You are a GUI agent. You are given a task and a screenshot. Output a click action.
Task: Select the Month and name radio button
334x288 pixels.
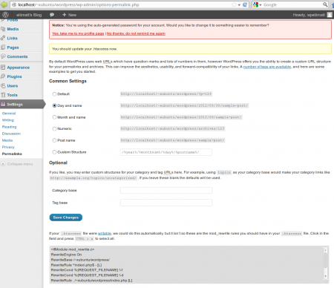click(54, 117)
